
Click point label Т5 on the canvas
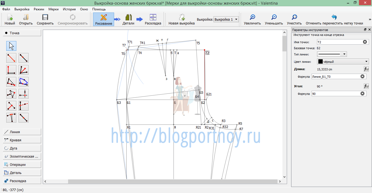point(198,43)
